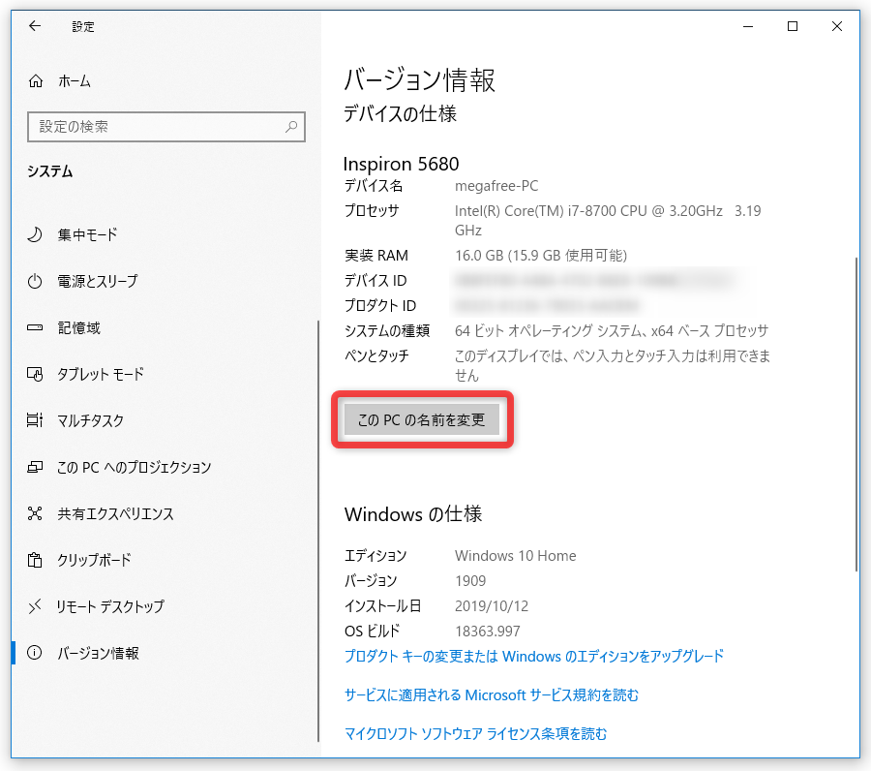The image size is (871, 771).
Task: Maximize the Settings window
Action: (793, 26)
